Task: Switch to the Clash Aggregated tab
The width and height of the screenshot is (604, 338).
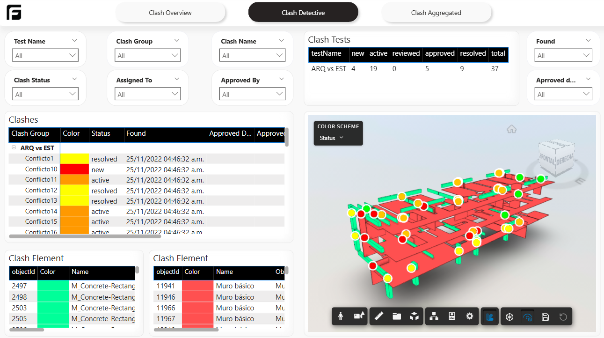Action: [436, 13]
